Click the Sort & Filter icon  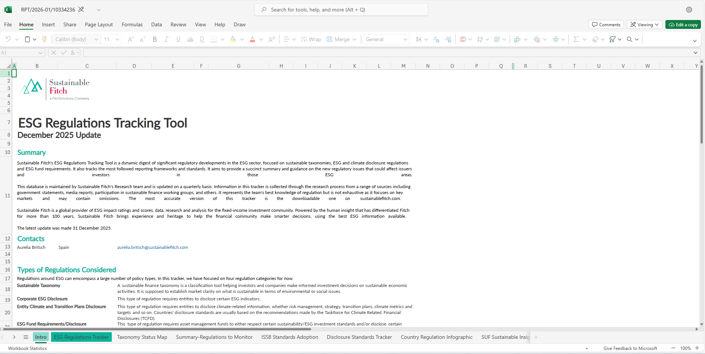pyautogui.click(x=612, y=39)
